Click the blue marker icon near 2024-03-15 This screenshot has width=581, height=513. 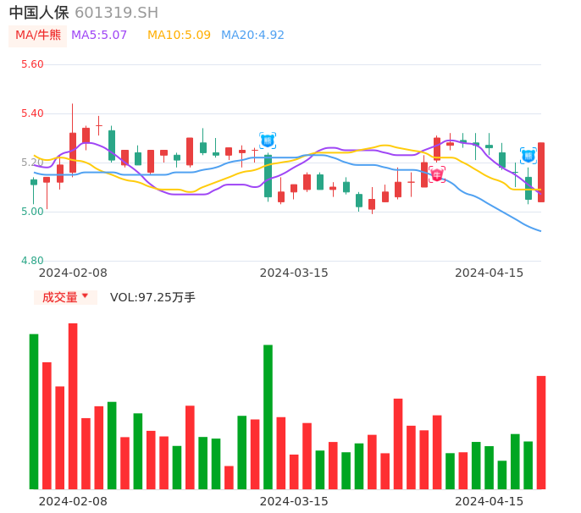268,141
